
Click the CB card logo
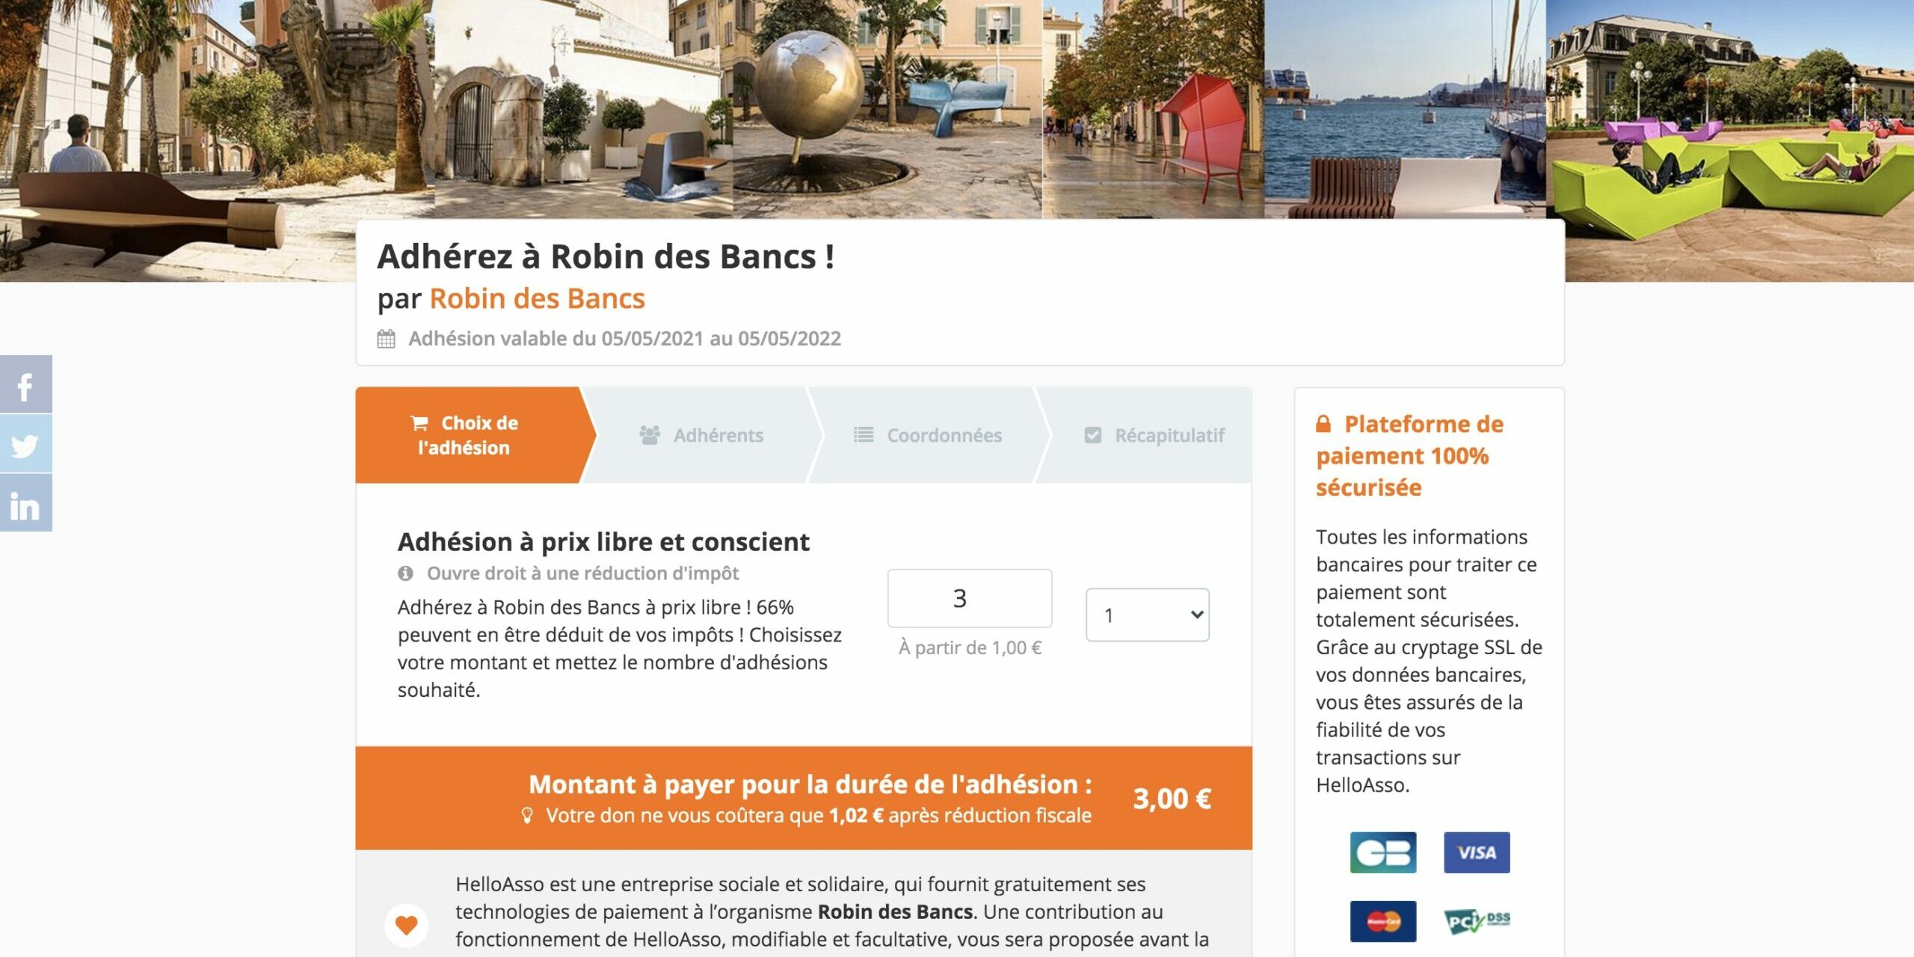[1383, 852]
